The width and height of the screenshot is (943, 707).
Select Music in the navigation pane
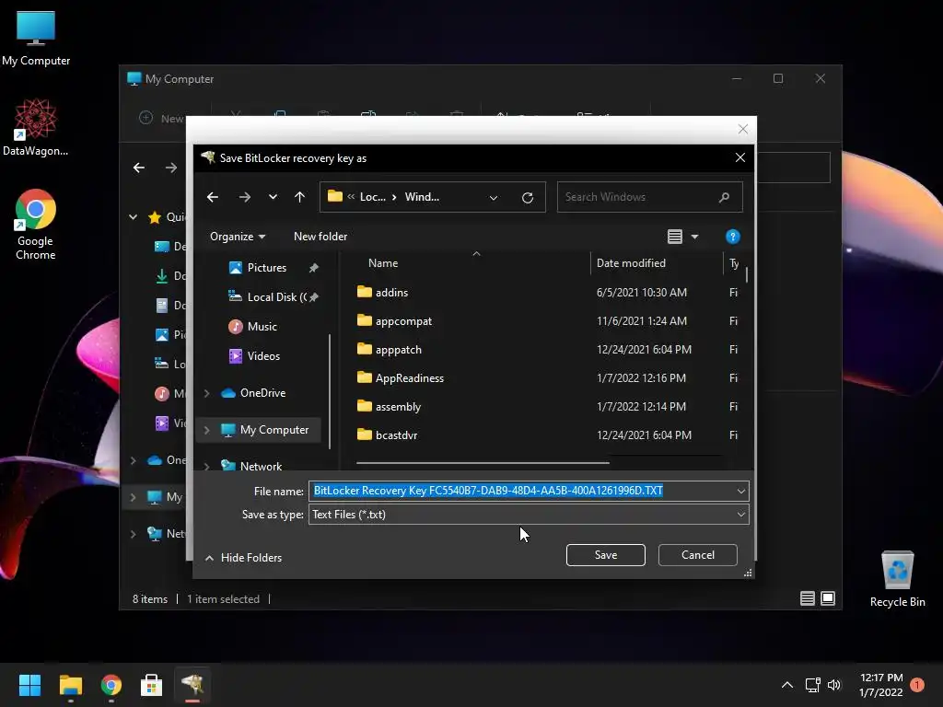(262, 327)
